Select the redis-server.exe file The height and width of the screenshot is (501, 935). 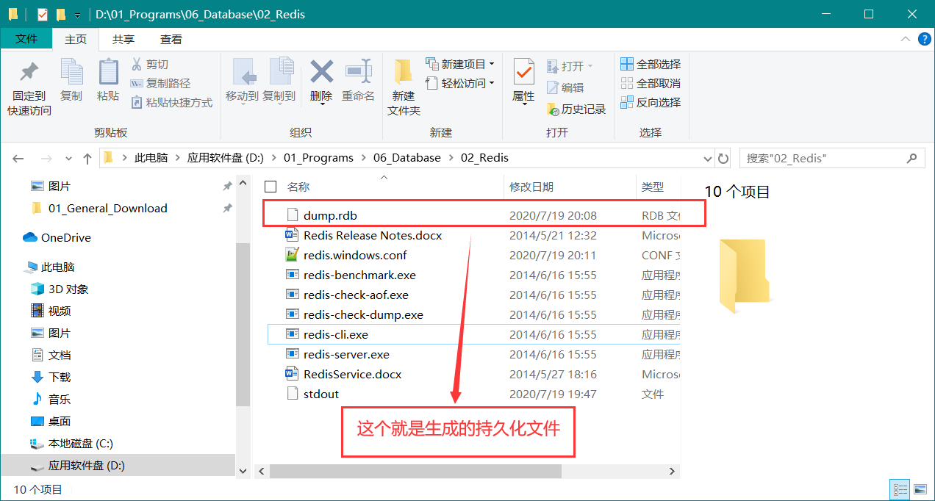346,354
